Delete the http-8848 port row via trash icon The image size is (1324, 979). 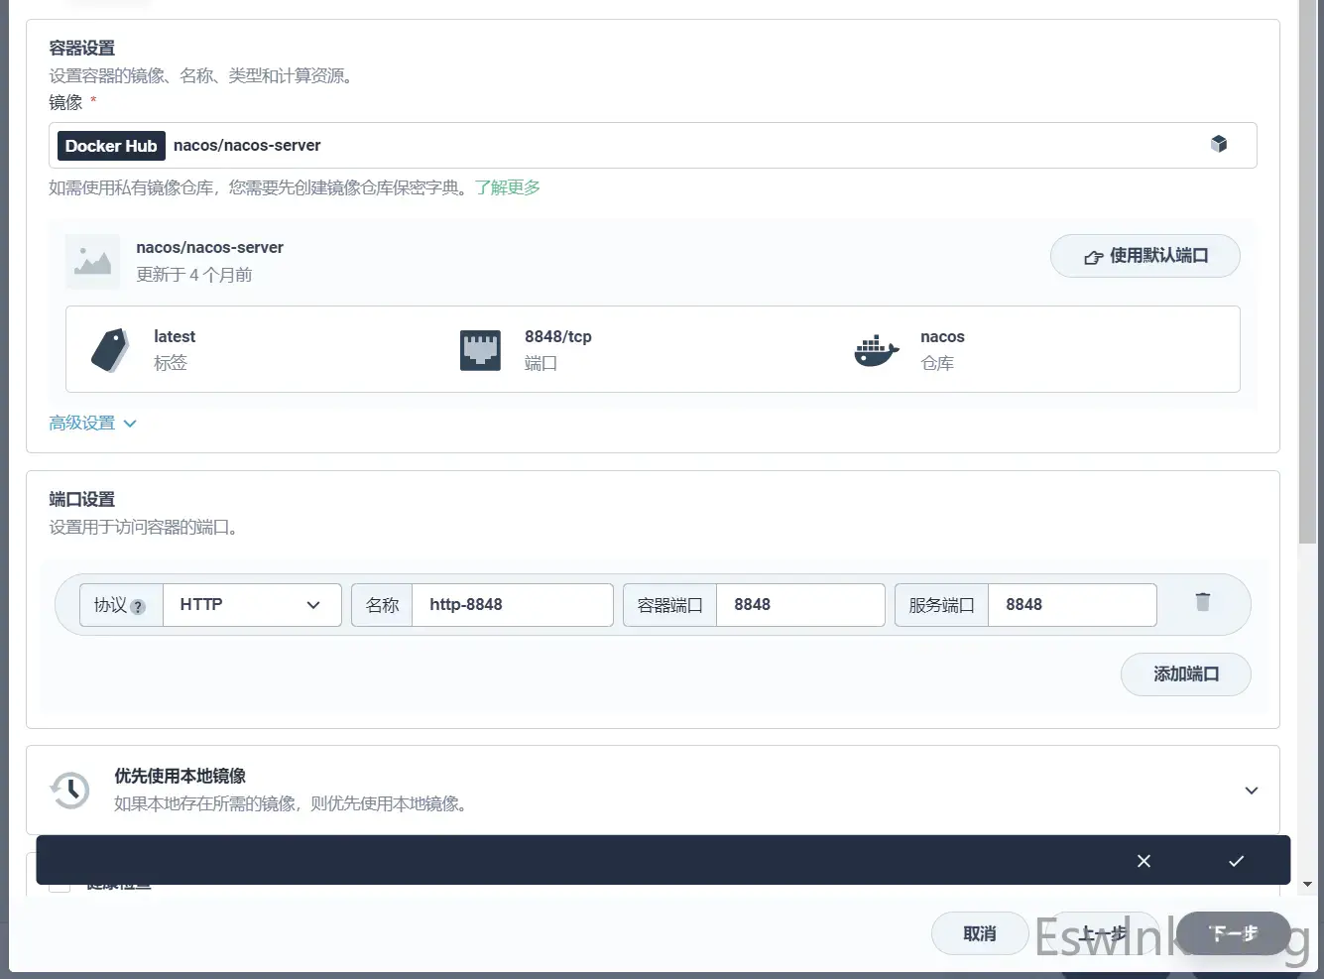point(1202,602)
